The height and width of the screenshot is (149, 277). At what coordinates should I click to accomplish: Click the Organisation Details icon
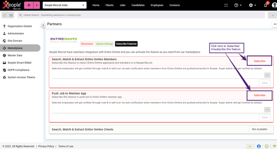coord(5,26)
